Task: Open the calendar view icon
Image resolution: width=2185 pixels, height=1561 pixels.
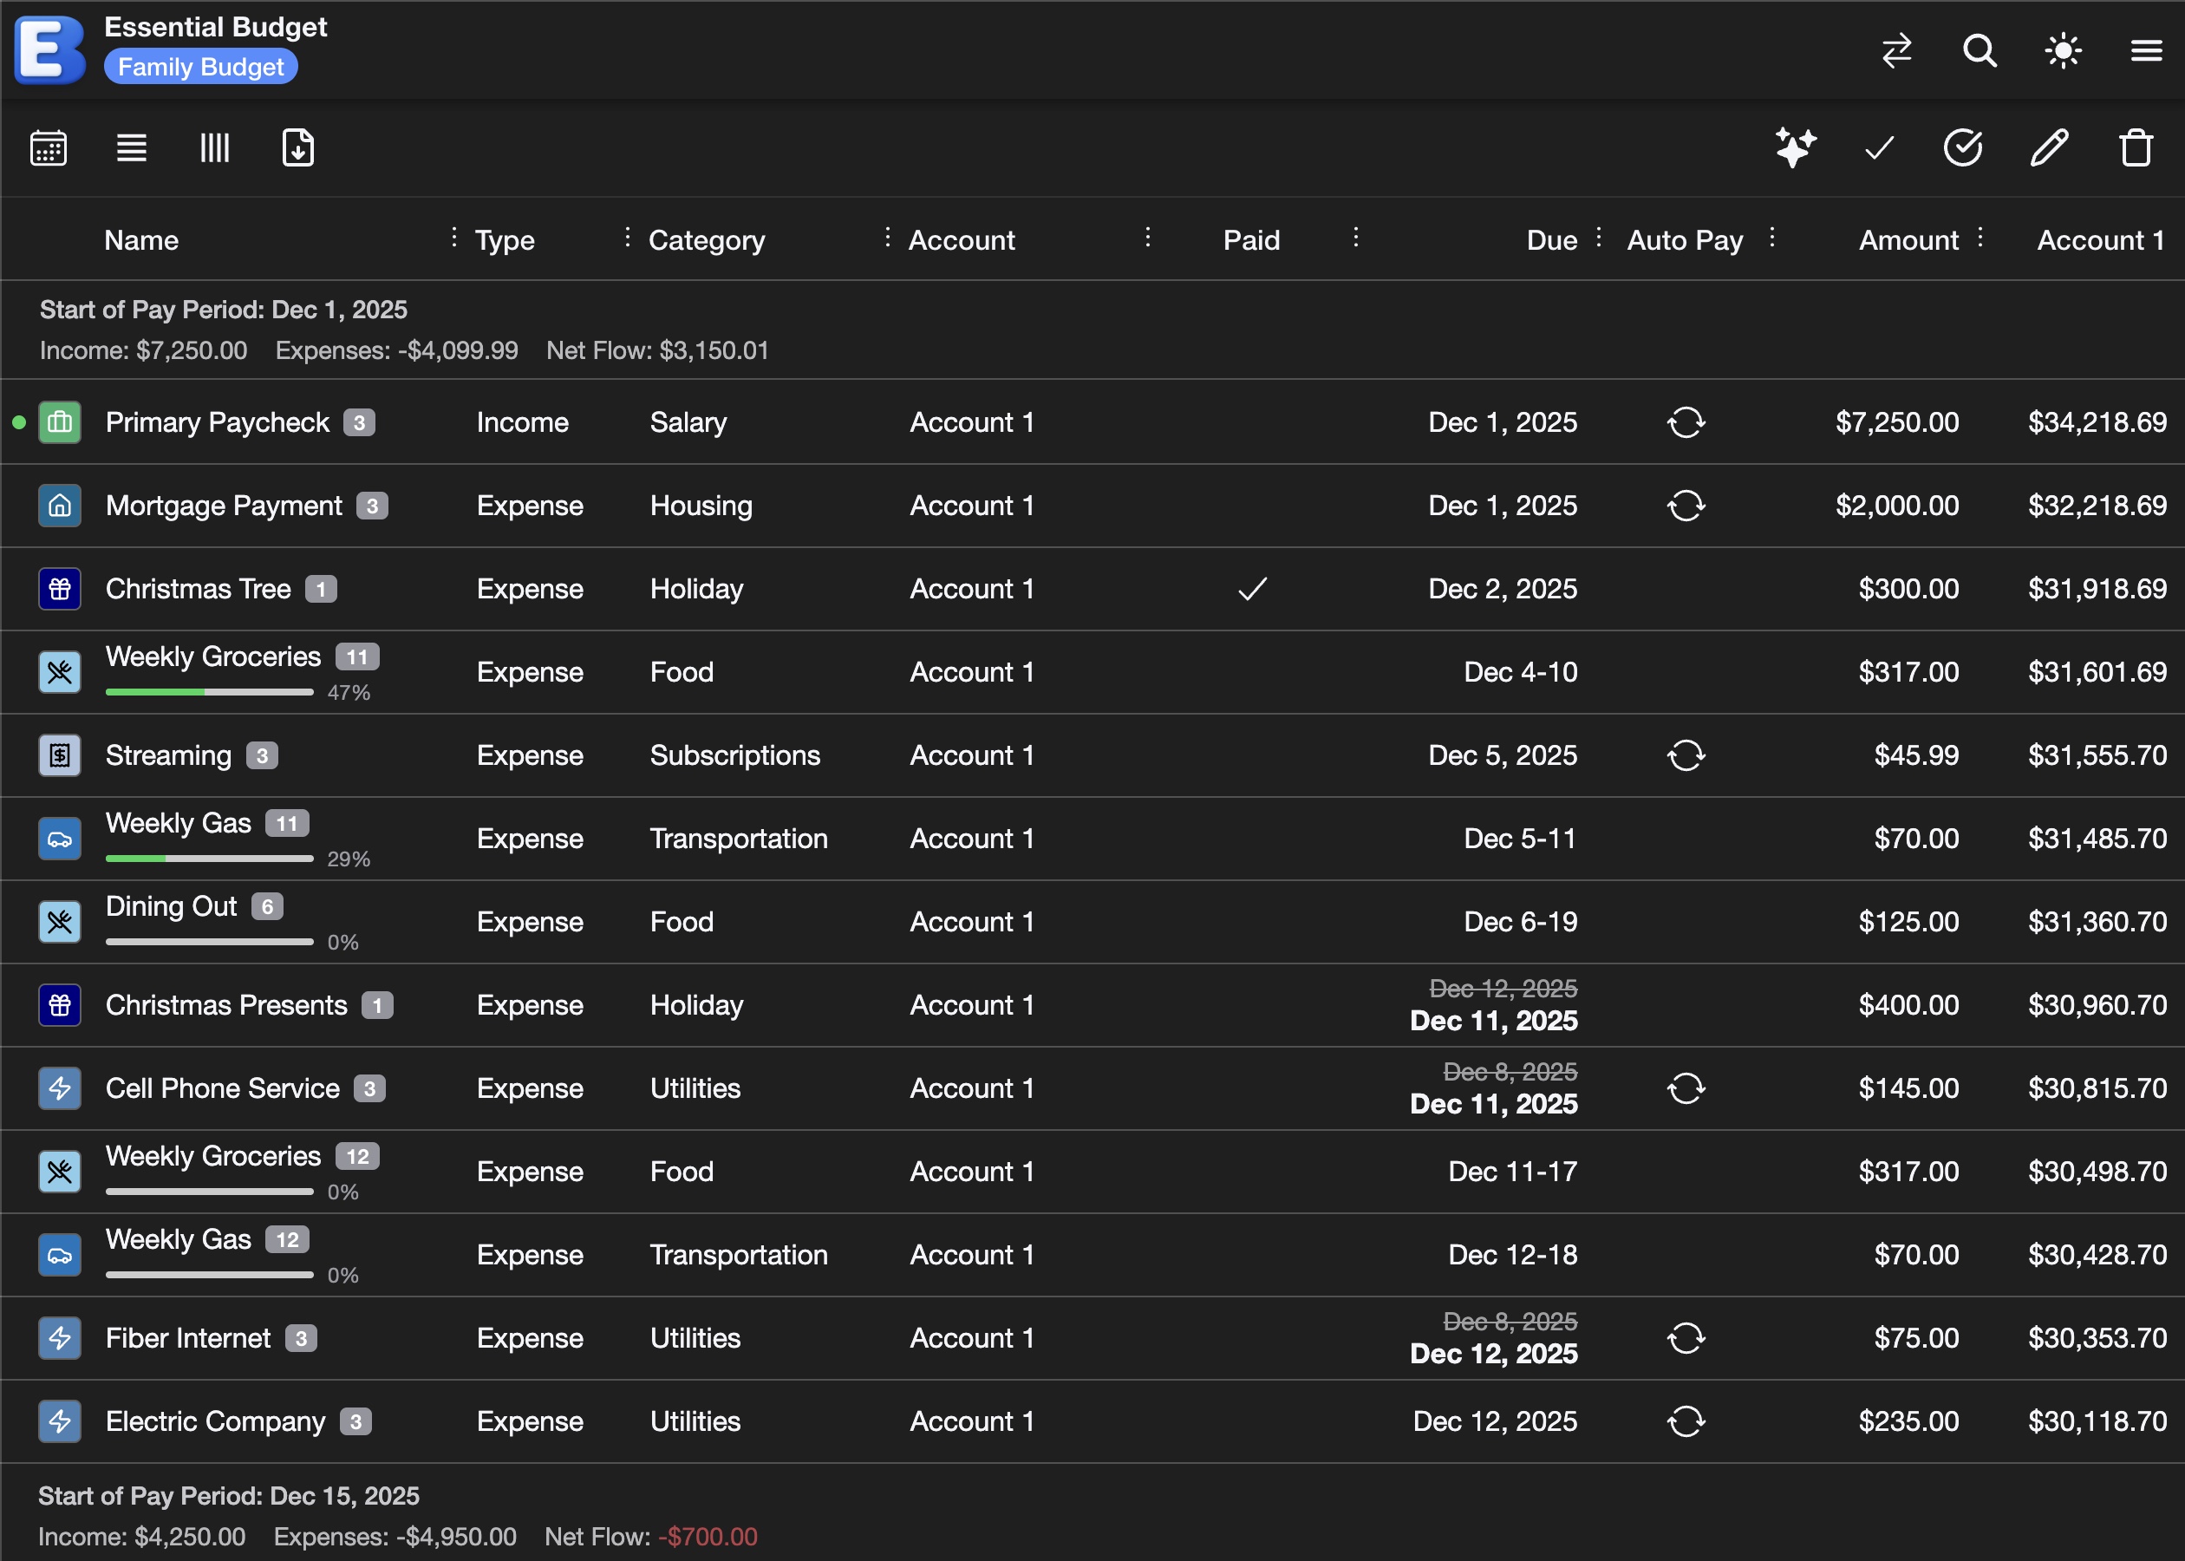Action: [x=48, y=148]
